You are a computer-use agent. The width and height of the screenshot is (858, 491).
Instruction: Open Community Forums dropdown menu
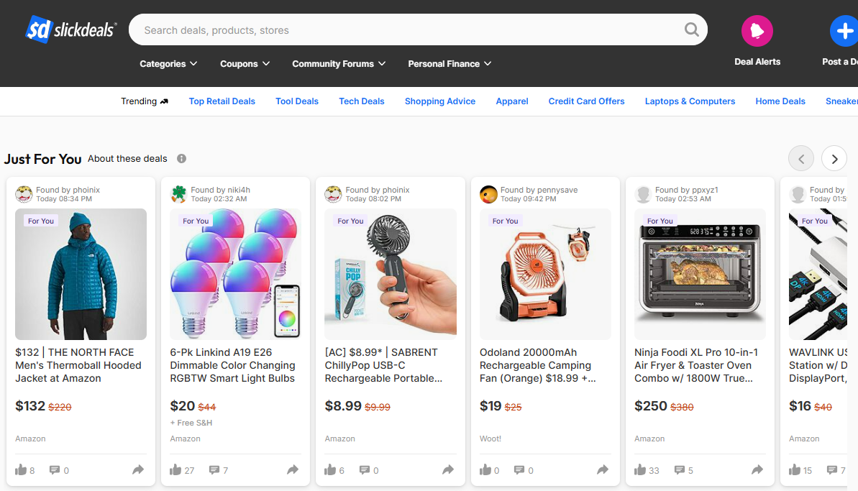click(339, 64)
